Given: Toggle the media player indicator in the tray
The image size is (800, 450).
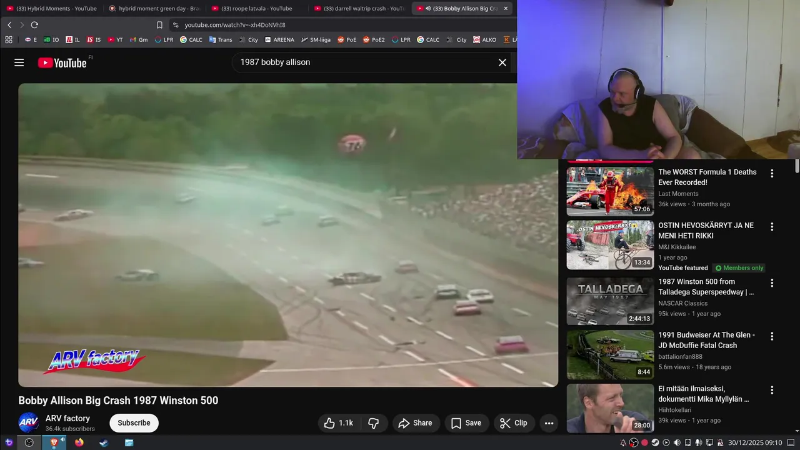Looking at the screenshot, I should point(666,442).
